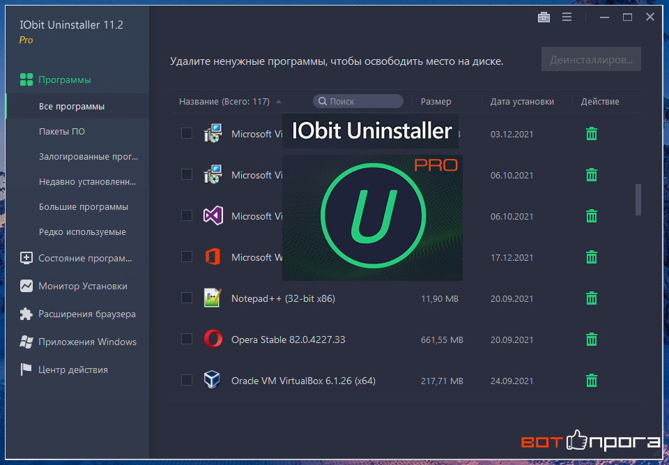669x465 pixels.
Task: Tick the checkbox for Notepad++ (32-bit x86)
Action: click(x=187, y=298)
